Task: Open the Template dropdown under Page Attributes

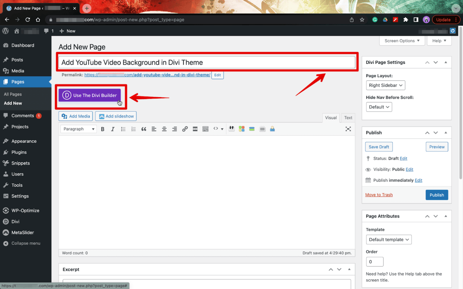Action: point(388,240)
